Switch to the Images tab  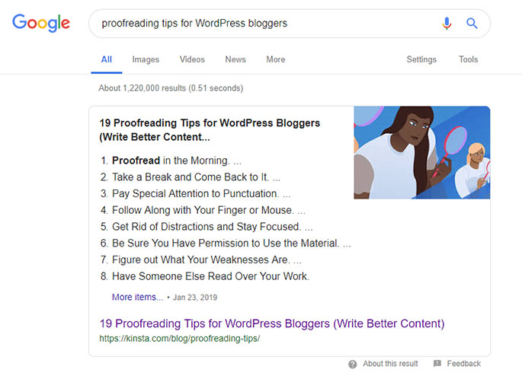pyautogui.click(x=146, y=59)
